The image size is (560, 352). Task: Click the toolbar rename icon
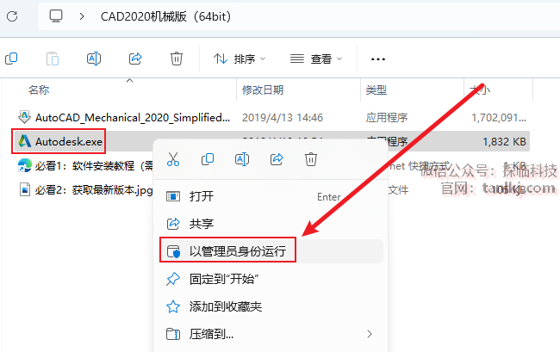(94, 59)
